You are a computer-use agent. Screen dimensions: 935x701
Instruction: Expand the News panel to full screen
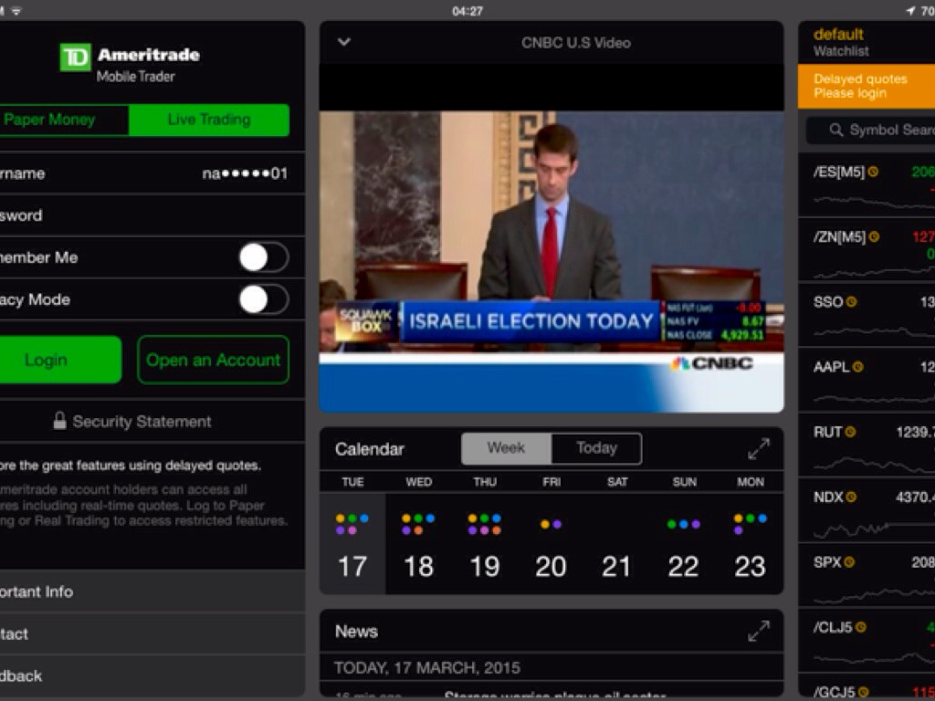click(x=758, y=632)
